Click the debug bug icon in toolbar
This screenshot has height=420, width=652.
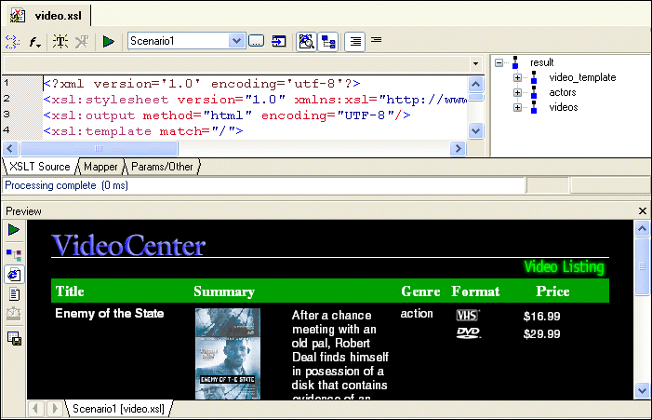(x=60, y=41)
